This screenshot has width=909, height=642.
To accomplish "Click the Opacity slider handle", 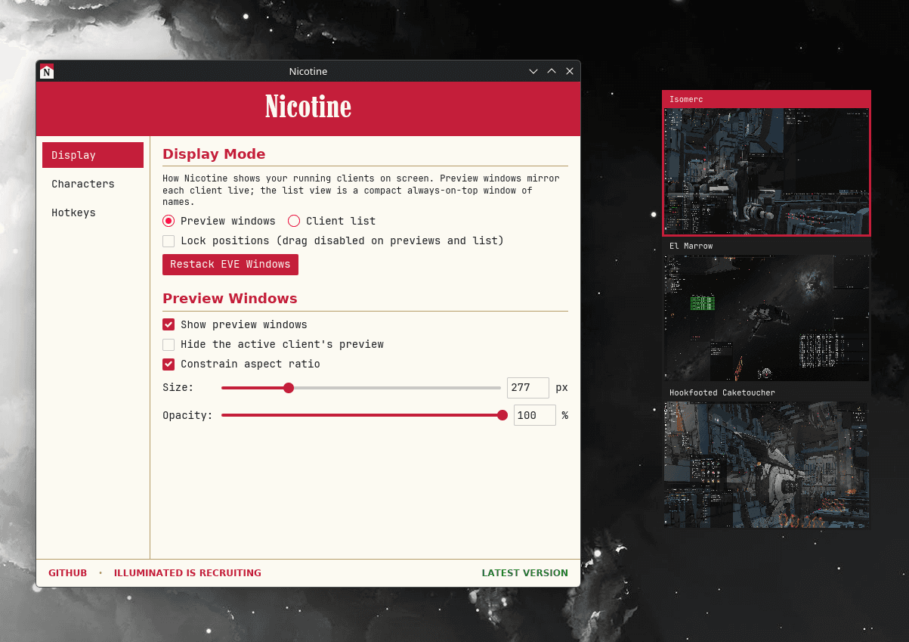I will [x=502, y=415].
